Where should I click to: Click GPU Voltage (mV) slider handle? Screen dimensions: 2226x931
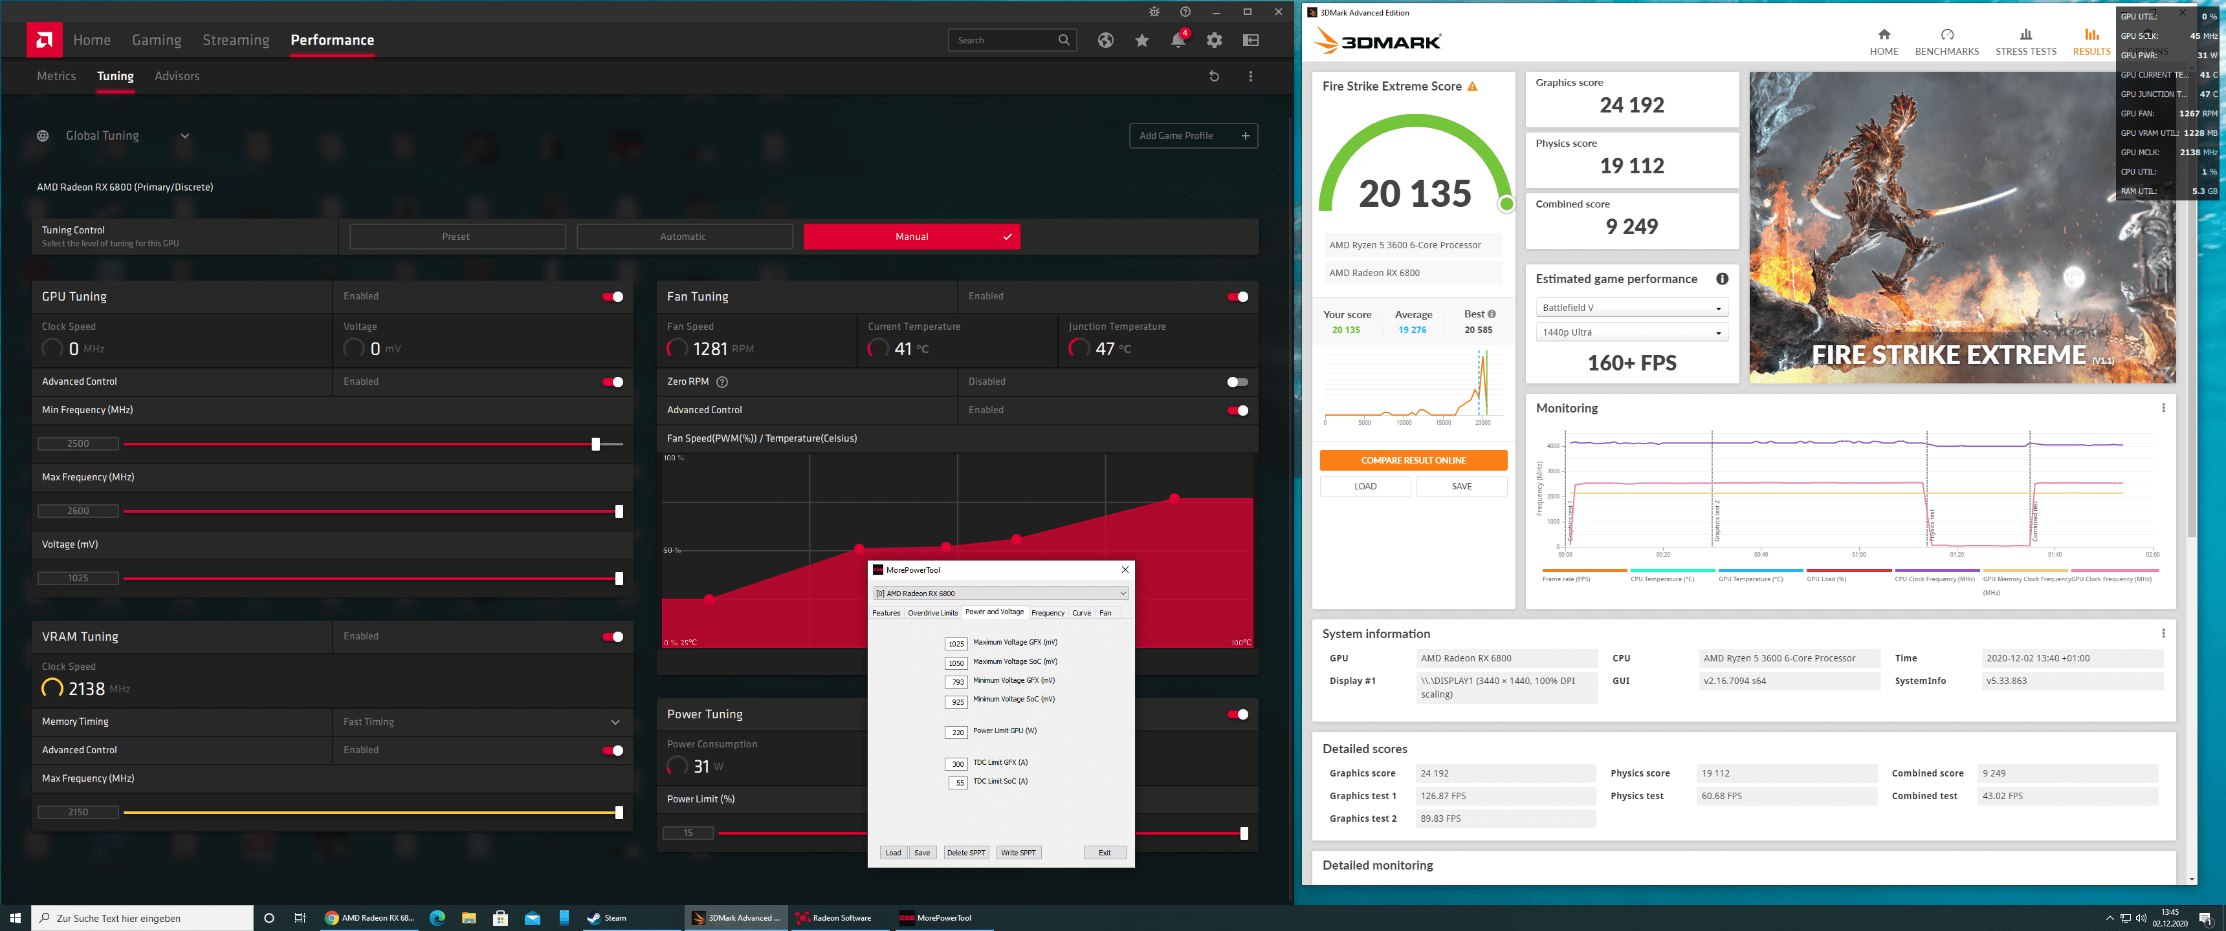[619, 579]
